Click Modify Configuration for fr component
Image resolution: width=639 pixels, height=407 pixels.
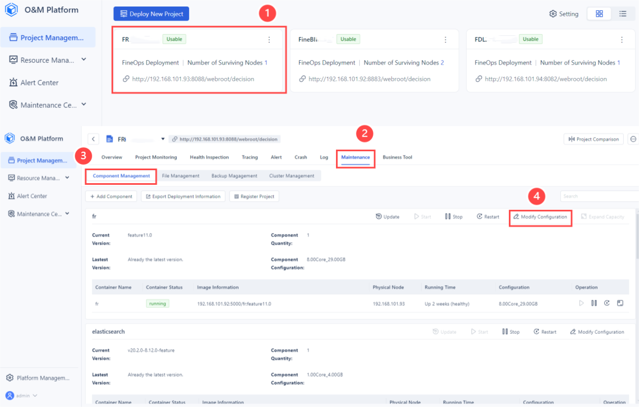pos(540,217)
